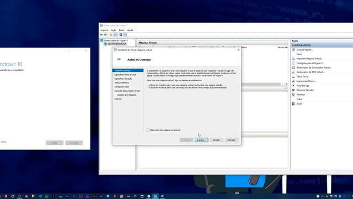This screenshot has width=353, height=199.
Task: Go to 'Opções de Instalação' step
Action: click(127, 95)
